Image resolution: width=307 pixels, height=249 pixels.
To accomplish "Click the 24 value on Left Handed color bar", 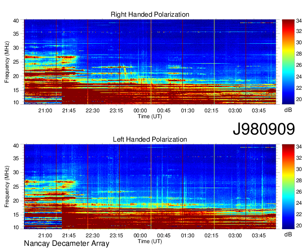I will click(299, 203).
